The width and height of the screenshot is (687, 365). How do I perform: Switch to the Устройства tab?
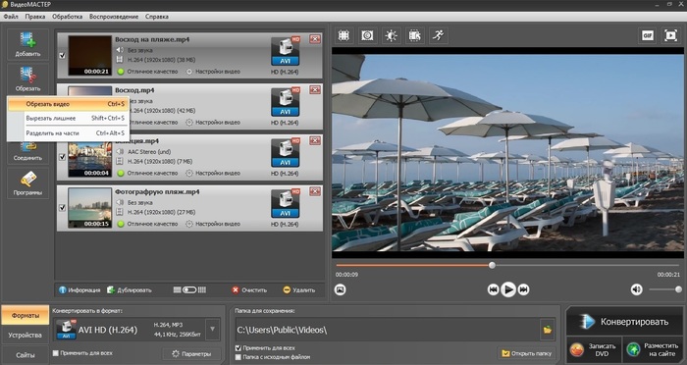click(25, 336)
